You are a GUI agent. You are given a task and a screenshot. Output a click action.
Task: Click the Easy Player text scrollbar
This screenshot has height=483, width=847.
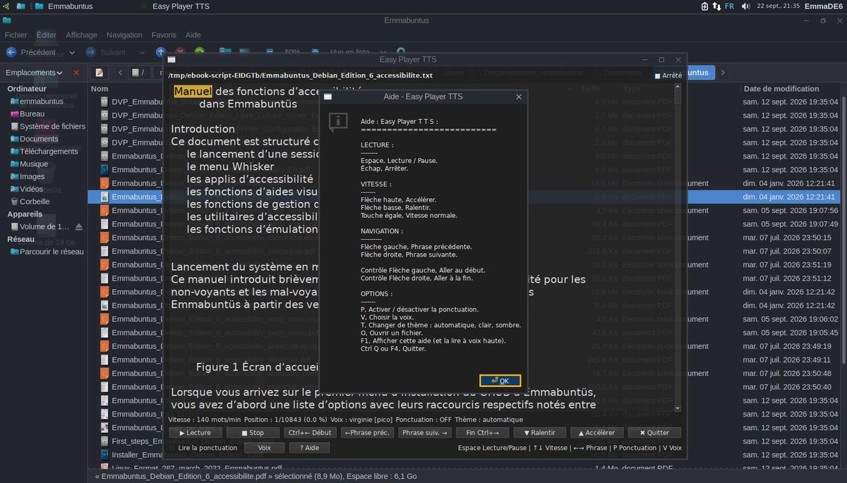pyautogui.click(x=678, y=247)
